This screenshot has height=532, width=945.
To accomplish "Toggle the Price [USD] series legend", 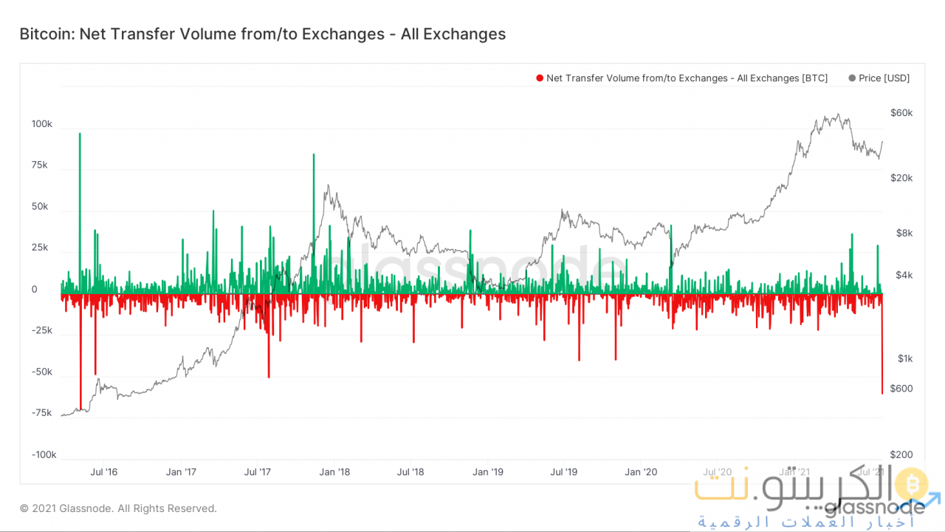I will click(x=884, y=78).
